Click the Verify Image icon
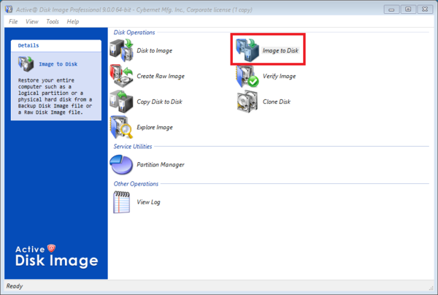Screen dimensions: 438x295 coord(247,76)
